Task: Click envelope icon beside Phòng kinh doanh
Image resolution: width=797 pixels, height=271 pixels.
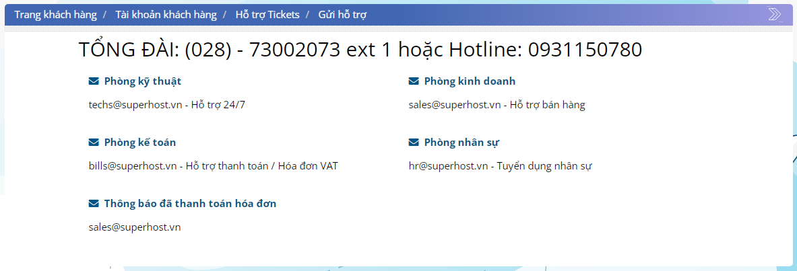Action: [x=414, y=81]
